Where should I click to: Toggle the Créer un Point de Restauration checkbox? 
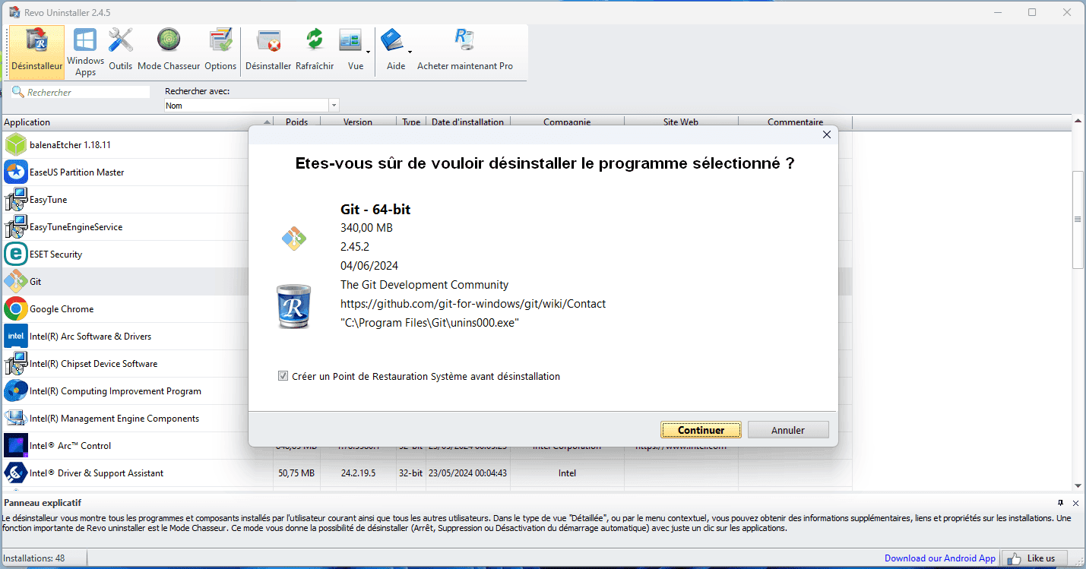[283, 376]
